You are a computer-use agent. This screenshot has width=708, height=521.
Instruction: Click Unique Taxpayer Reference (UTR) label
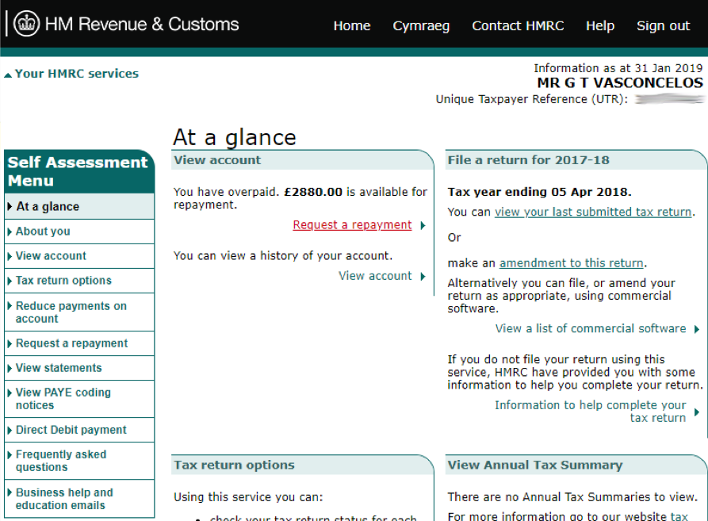531,99
